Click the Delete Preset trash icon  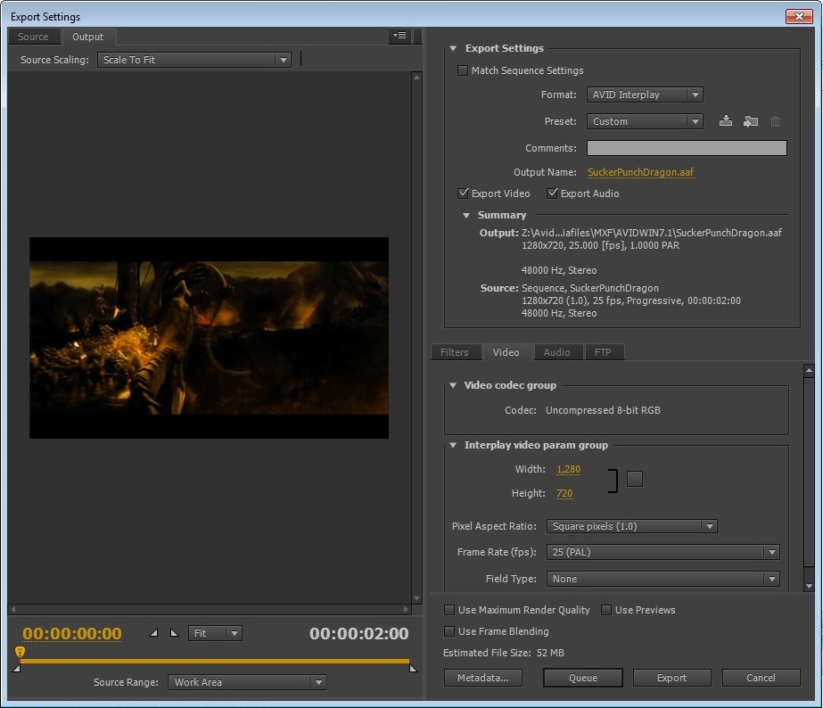775,122
